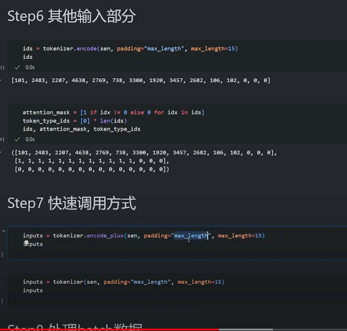The image size is (347, 331).
Task: Click the 'inputs' line in the last cell
Action: [x=33, y=290]
